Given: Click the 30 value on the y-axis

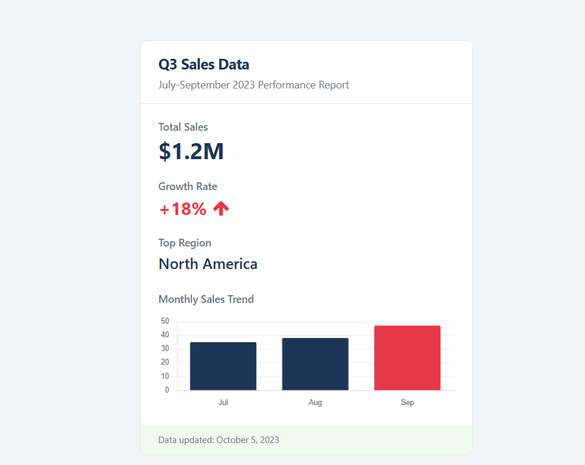Looking at the screenshot, I should (x=165, y=349).
